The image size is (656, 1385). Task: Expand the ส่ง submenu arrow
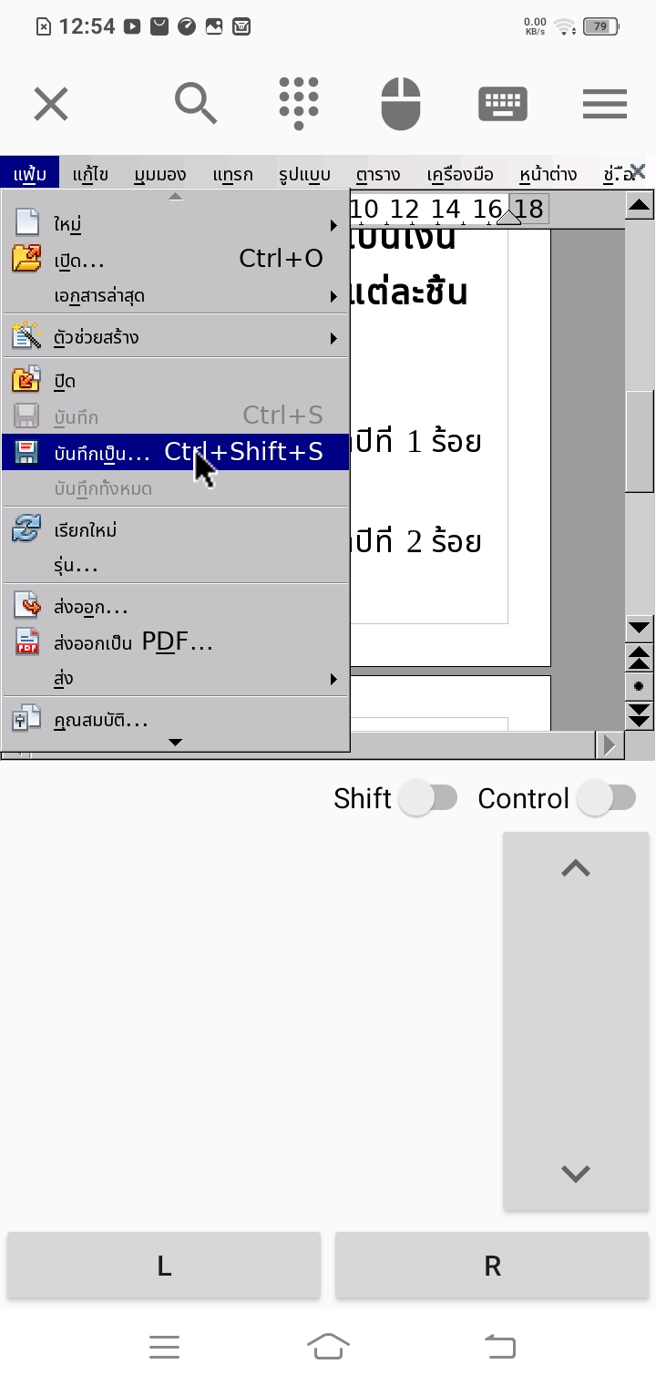[x=333, y=679]
